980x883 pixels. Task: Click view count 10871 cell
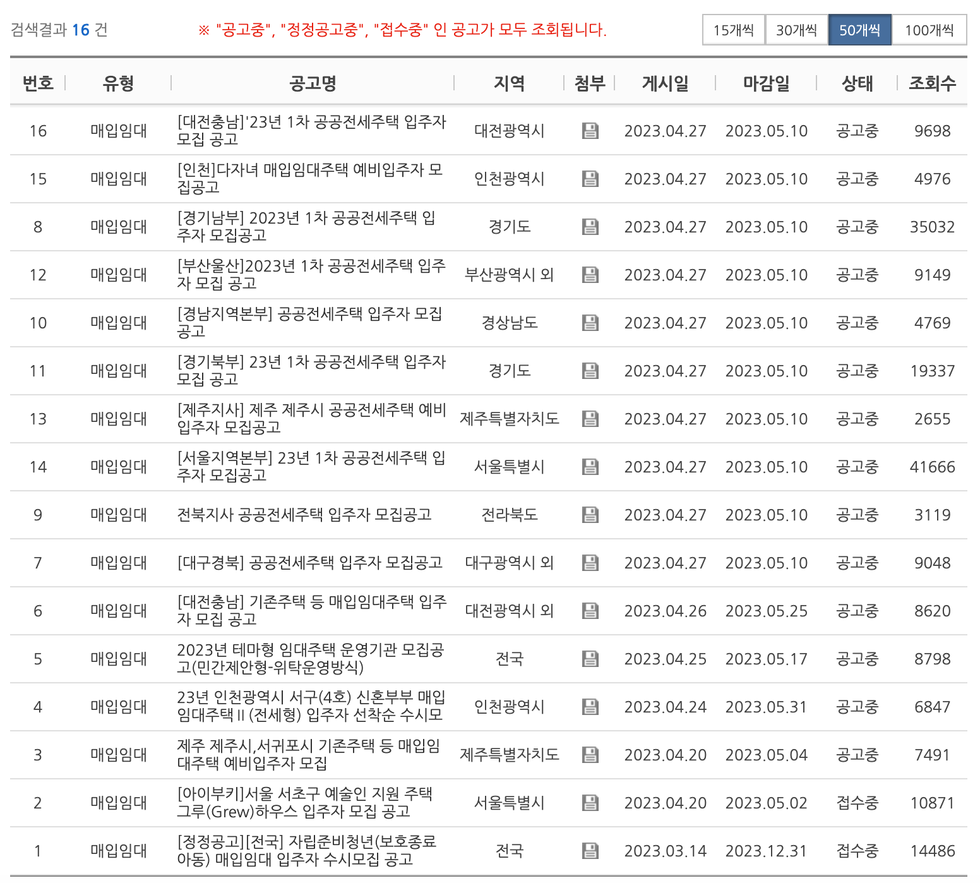click(933, 803)
